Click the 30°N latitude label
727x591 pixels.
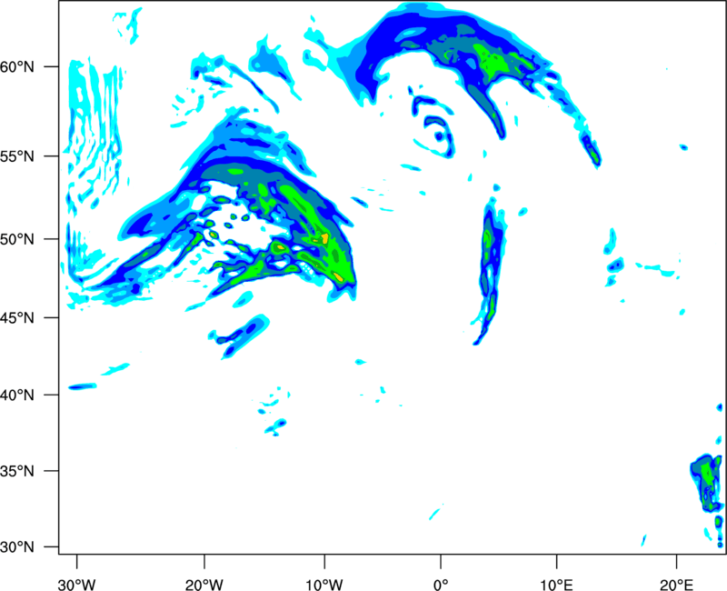pos(17,547)
